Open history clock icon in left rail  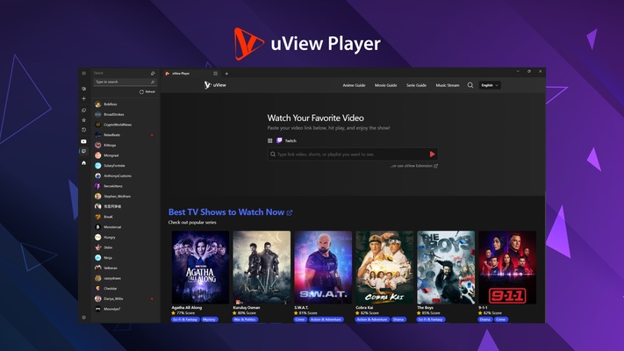[x=83, y=130]
